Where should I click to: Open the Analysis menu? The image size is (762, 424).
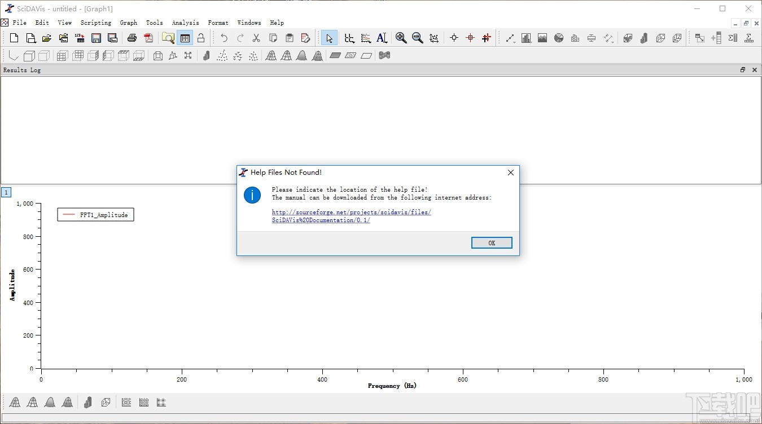(x=185, y=23)
